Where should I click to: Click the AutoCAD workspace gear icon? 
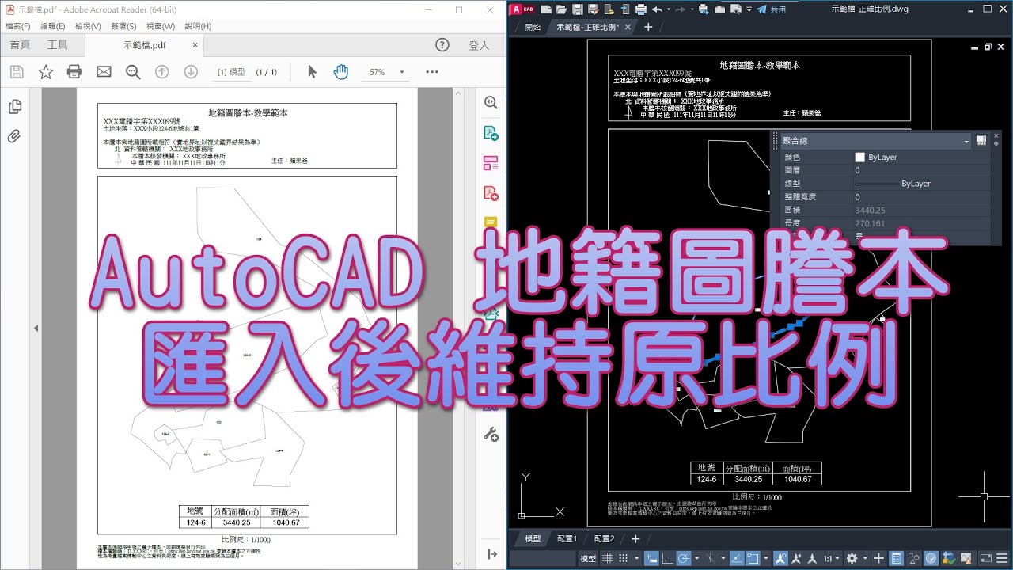[x=852, y=558]
